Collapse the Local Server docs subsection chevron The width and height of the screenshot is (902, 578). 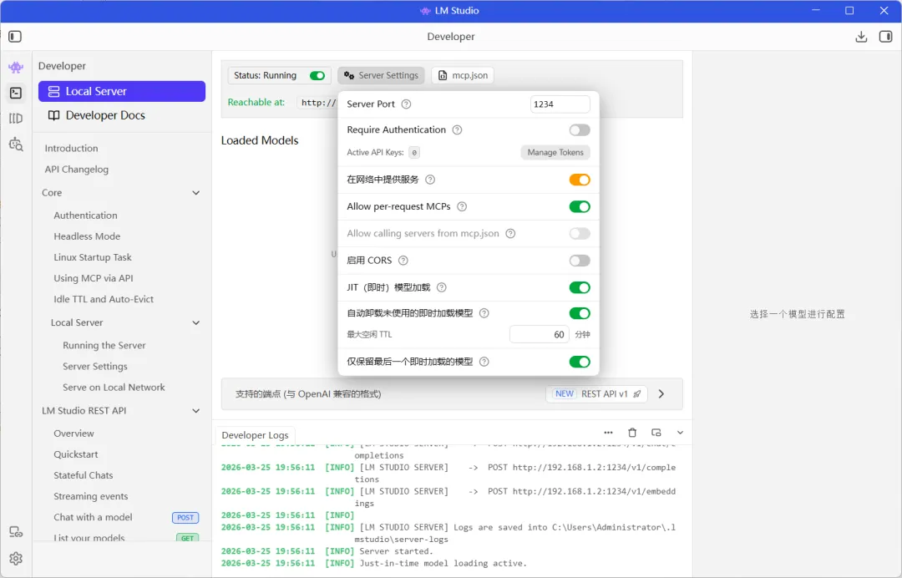click(195, 322)
